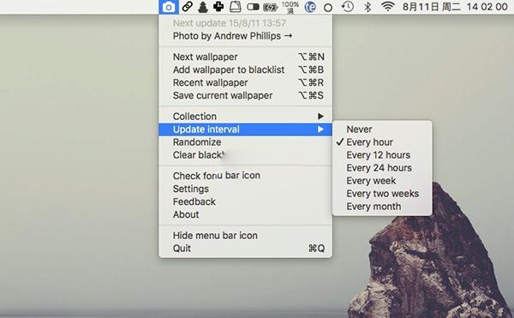The height and width of the screenshot is (318, 514).
Task: Open the chain link menu bar icon
Action: [x=187, y=7]
